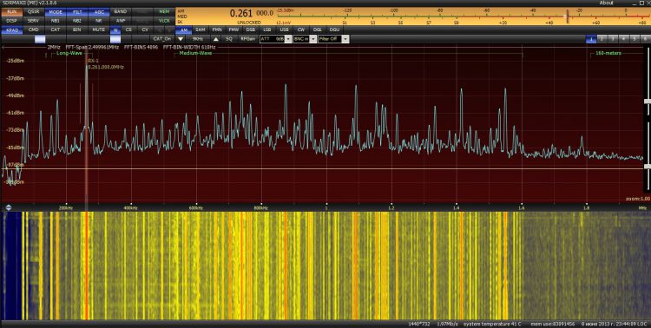Toggle NB1 noise blanker
651x328 pixels.
pyautogui.click(x=56, y=20)
